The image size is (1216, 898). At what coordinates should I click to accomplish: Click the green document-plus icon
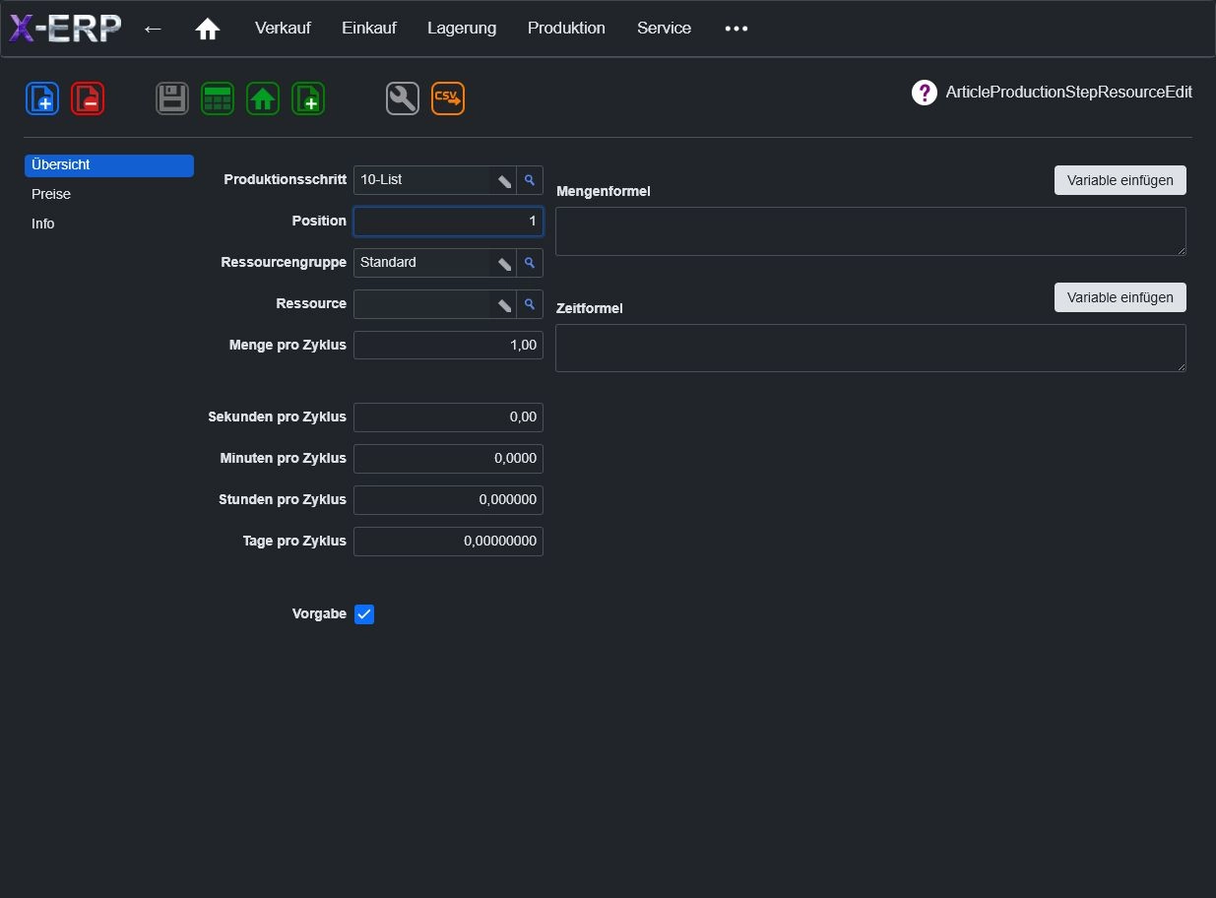tap(308, 98)
